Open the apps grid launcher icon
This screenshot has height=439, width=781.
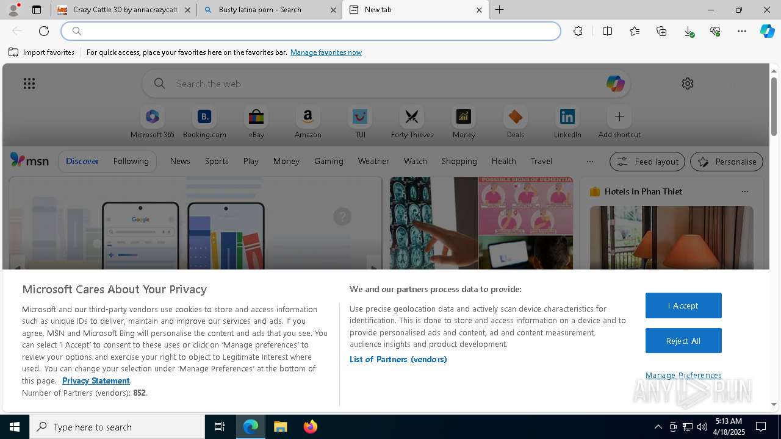[x=29, y=84]
